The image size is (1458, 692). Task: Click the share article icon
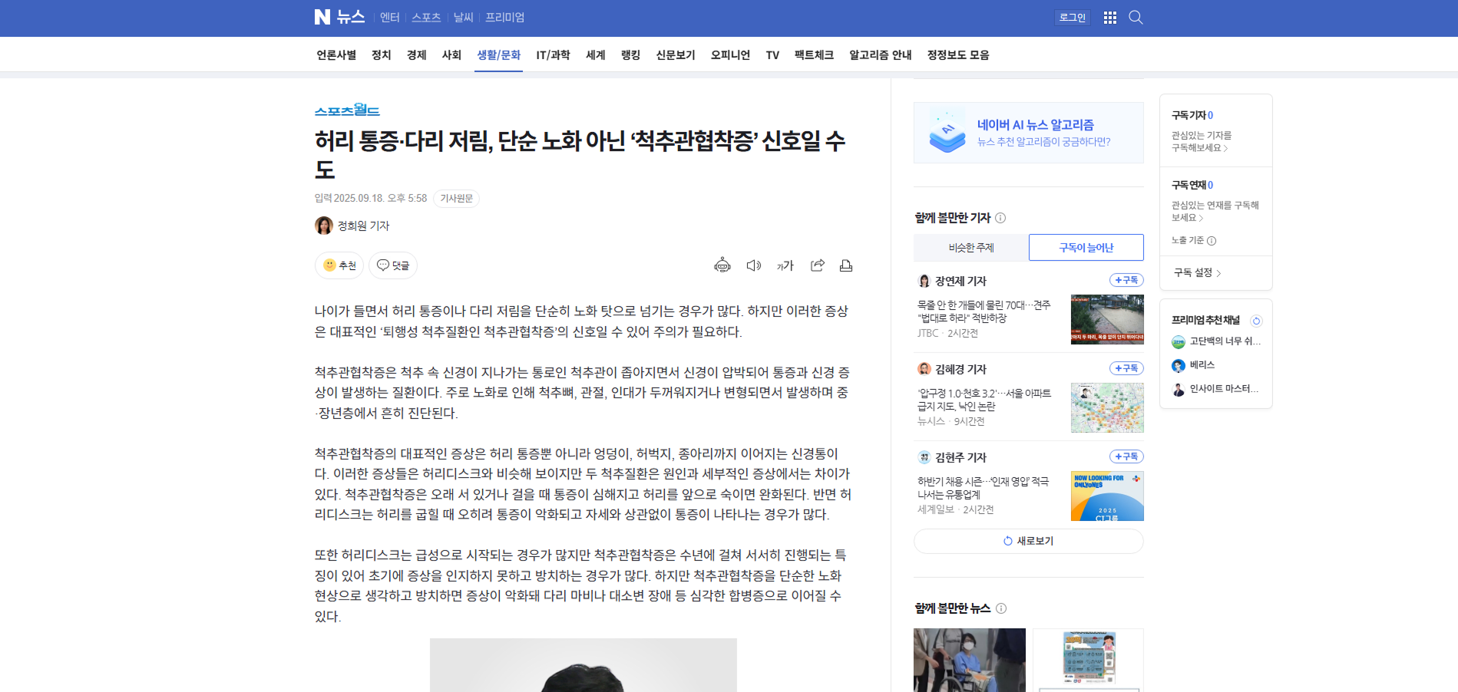817,265
